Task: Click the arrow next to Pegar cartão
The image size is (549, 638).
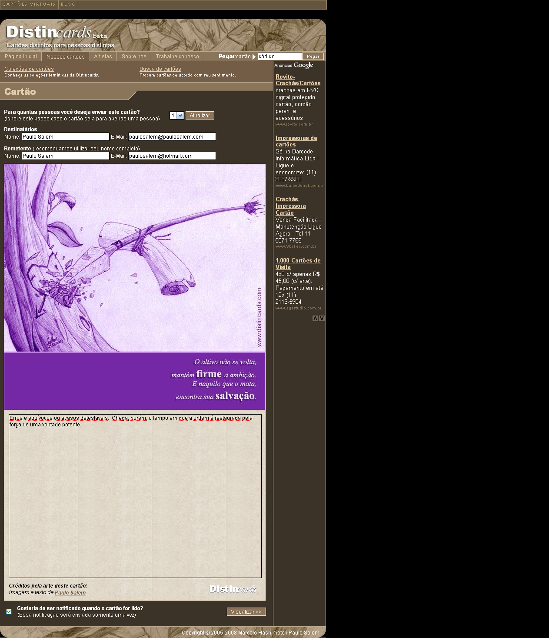Action: click(254, 56)
